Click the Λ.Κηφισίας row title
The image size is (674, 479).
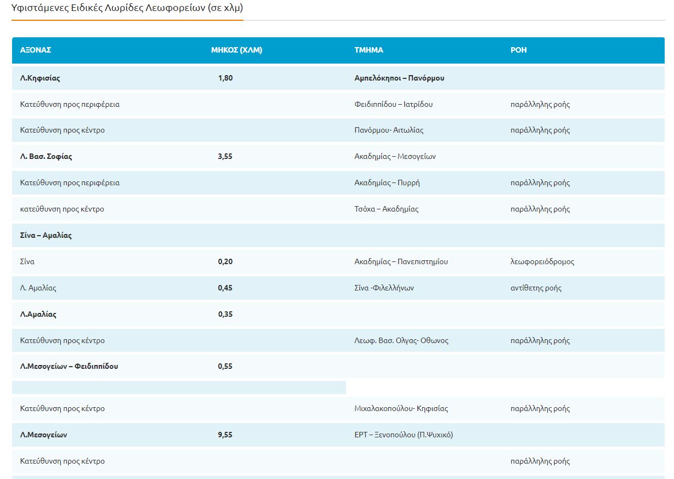(x=40, y=78)
